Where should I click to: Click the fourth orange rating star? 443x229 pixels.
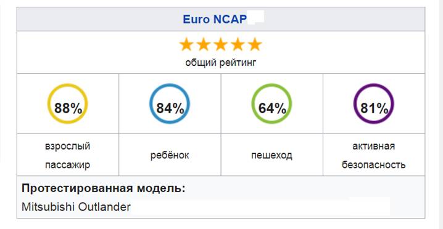(238, 44)
